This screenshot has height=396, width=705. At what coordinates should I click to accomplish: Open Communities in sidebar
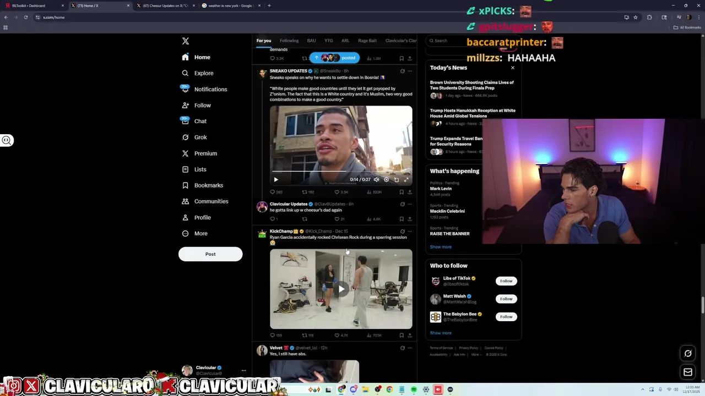point(205,201)
